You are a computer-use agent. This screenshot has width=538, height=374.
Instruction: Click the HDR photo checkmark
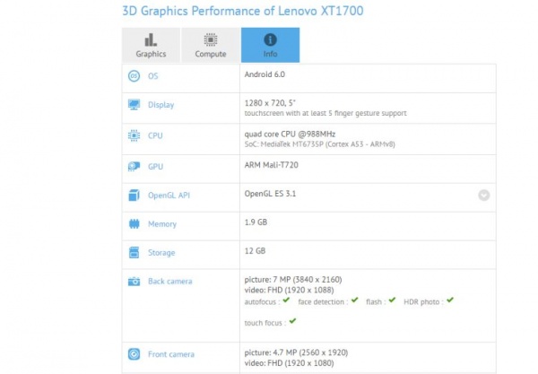click(x=450, y=300)
